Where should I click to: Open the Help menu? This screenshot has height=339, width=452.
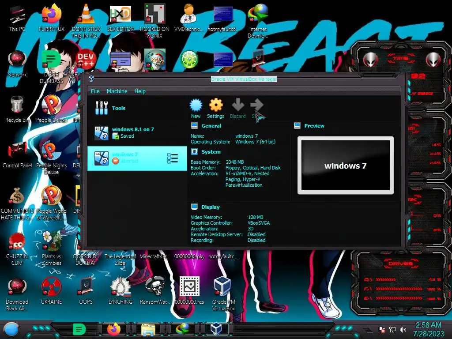tap(140, 91)
